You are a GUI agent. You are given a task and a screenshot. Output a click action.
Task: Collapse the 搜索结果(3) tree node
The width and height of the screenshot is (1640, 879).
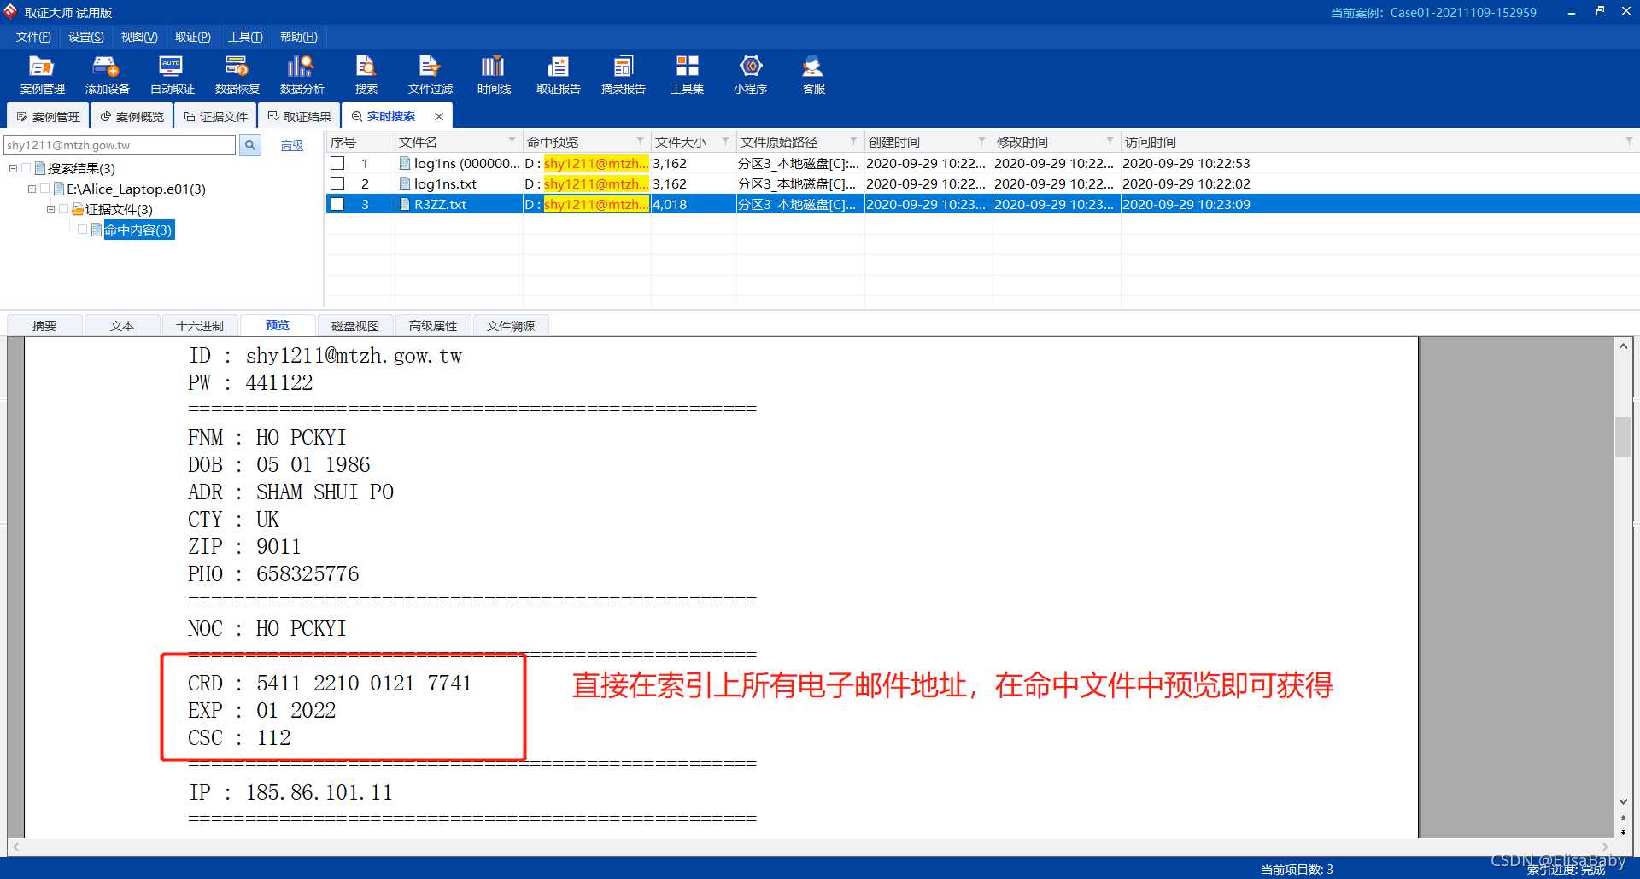(x=13, y=168)
